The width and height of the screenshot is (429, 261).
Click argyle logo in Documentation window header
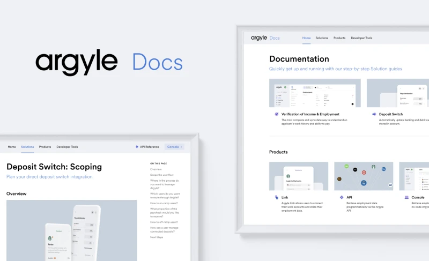coord(259,38)
